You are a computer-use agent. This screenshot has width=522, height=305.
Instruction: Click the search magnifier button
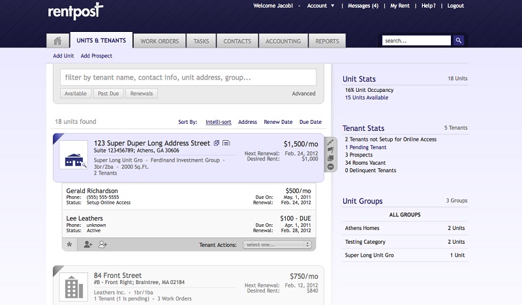(459, 40)
